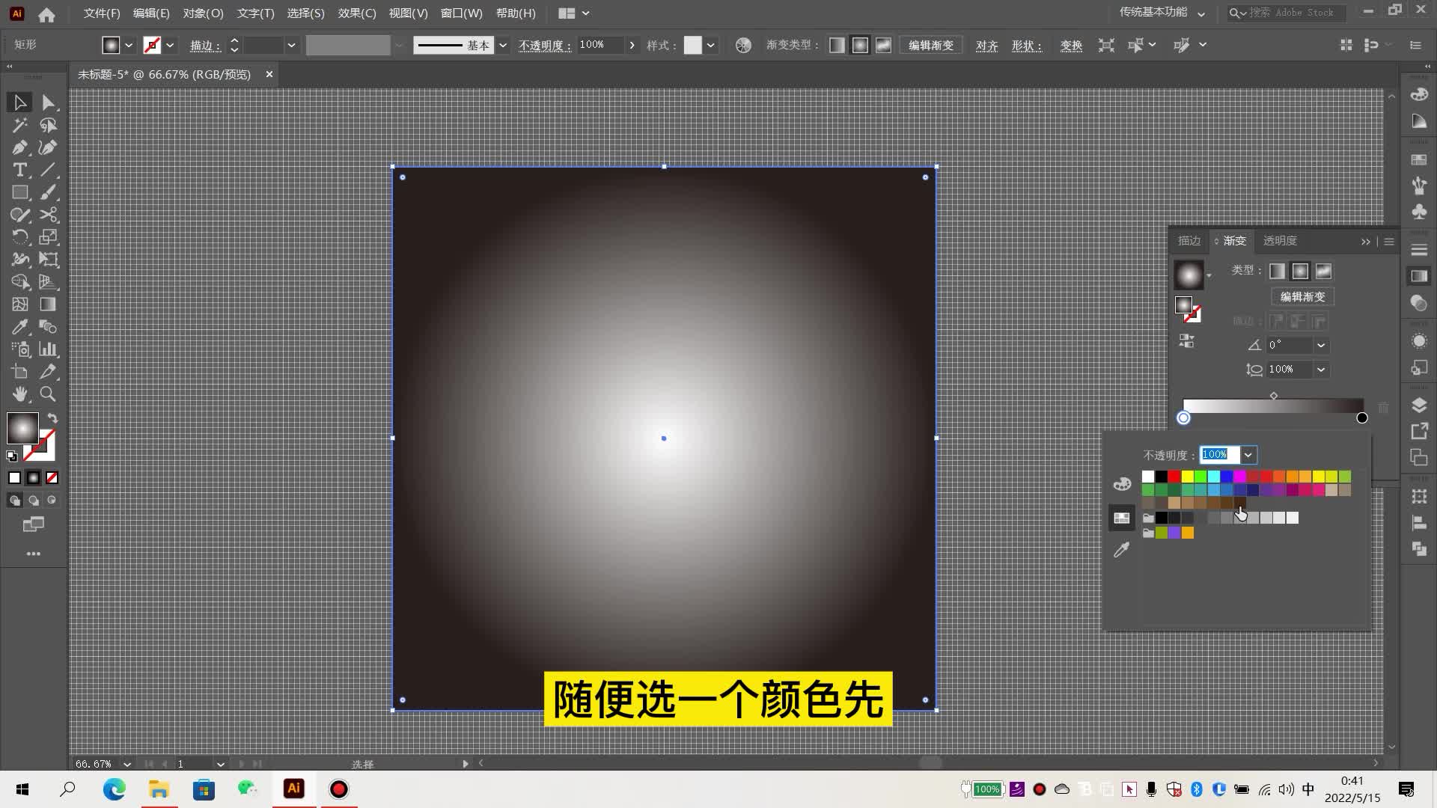The height and width of the screenshot is (808, 1437).
Task: Select the Hand tool
Action: point(19,394)
